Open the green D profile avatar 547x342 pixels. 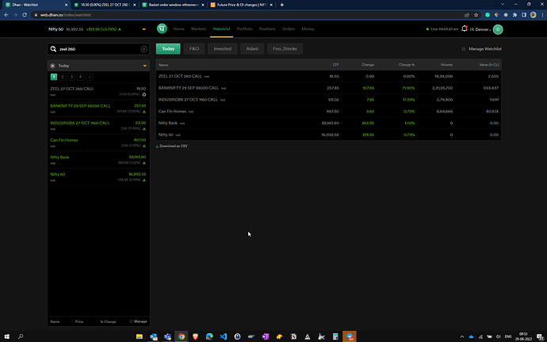pyautogui.click(x=498, y=29)
